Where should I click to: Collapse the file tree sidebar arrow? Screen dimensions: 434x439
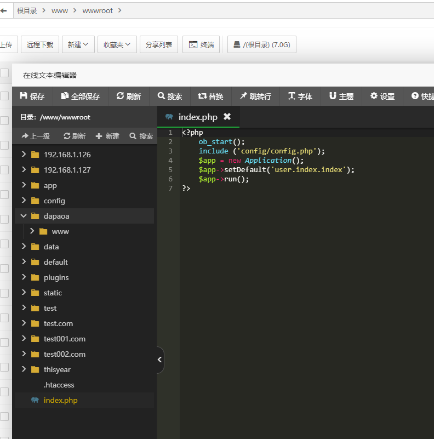[x=160, y=360]
